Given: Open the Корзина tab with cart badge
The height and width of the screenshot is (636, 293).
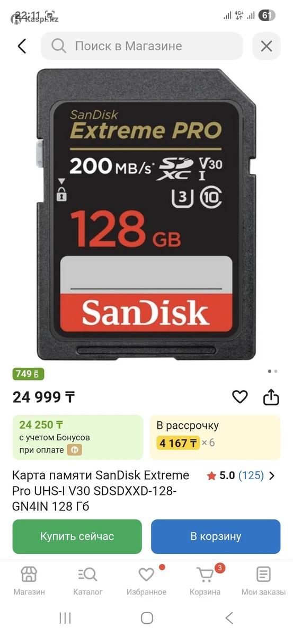Looking at the screenshot, I should (x=205, y=581).
